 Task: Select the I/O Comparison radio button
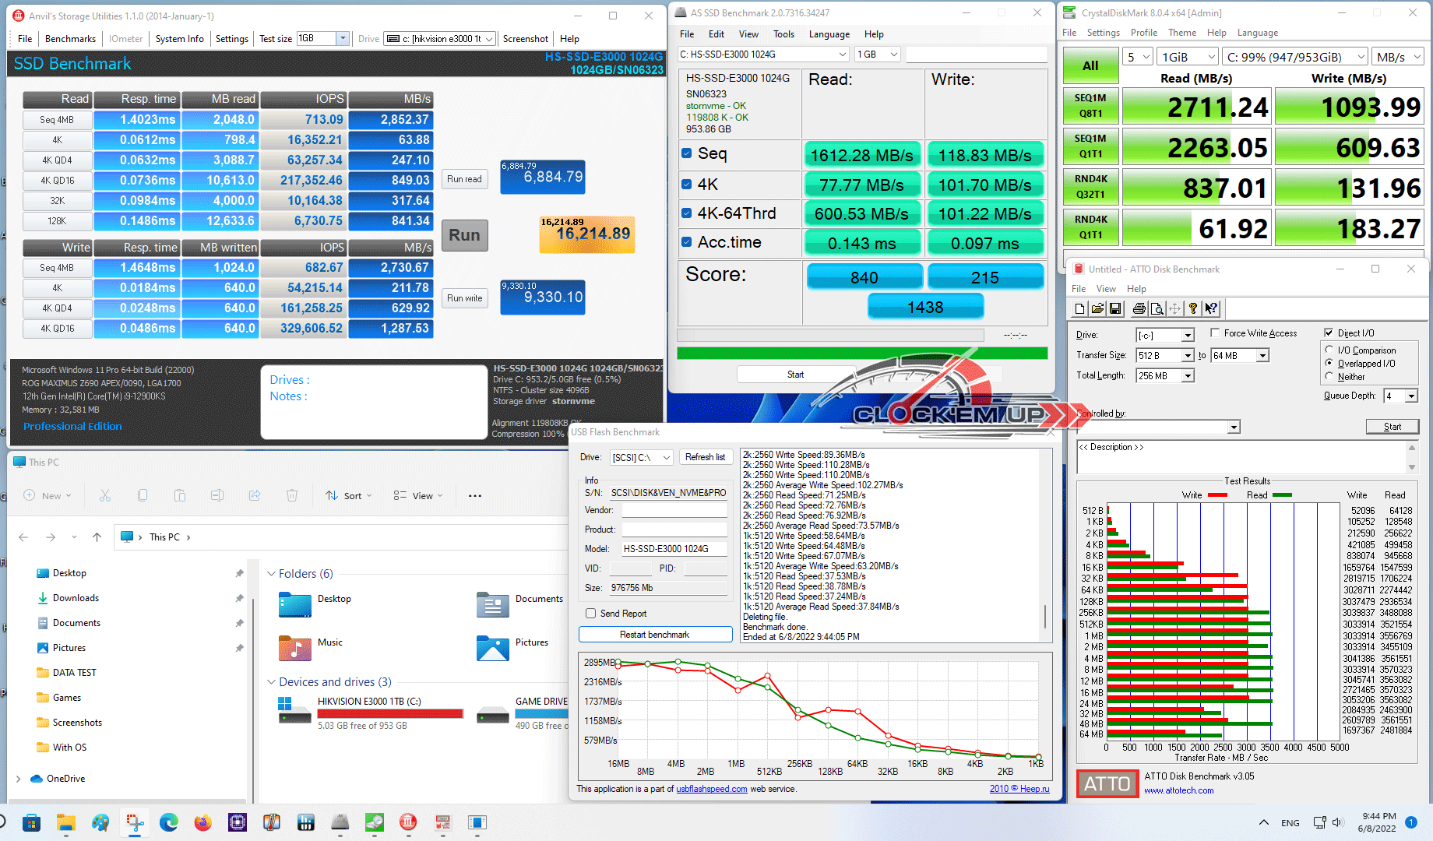pyautogui.click(x=1329, y=350)
